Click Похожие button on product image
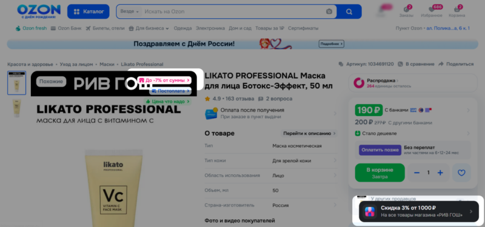 pos(51,82)
